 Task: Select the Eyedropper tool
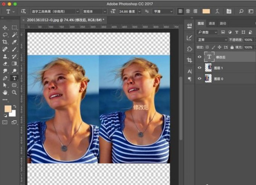[x=14, y=42]
